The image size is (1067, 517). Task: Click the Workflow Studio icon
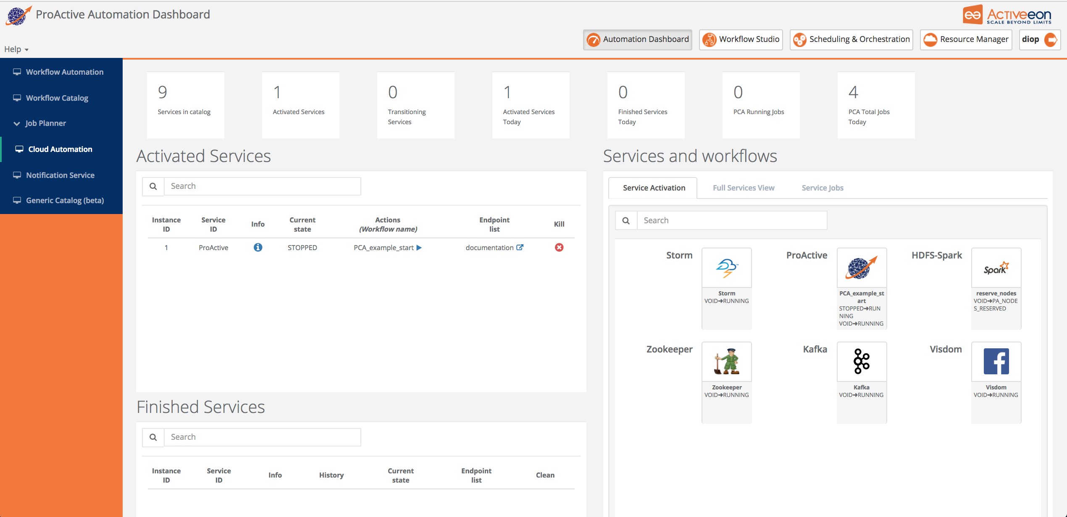click(x=710, y=40)
